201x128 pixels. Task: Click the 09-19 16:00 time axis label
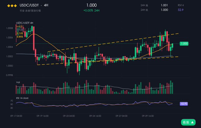pyautogui.click(x=43, y=116)
